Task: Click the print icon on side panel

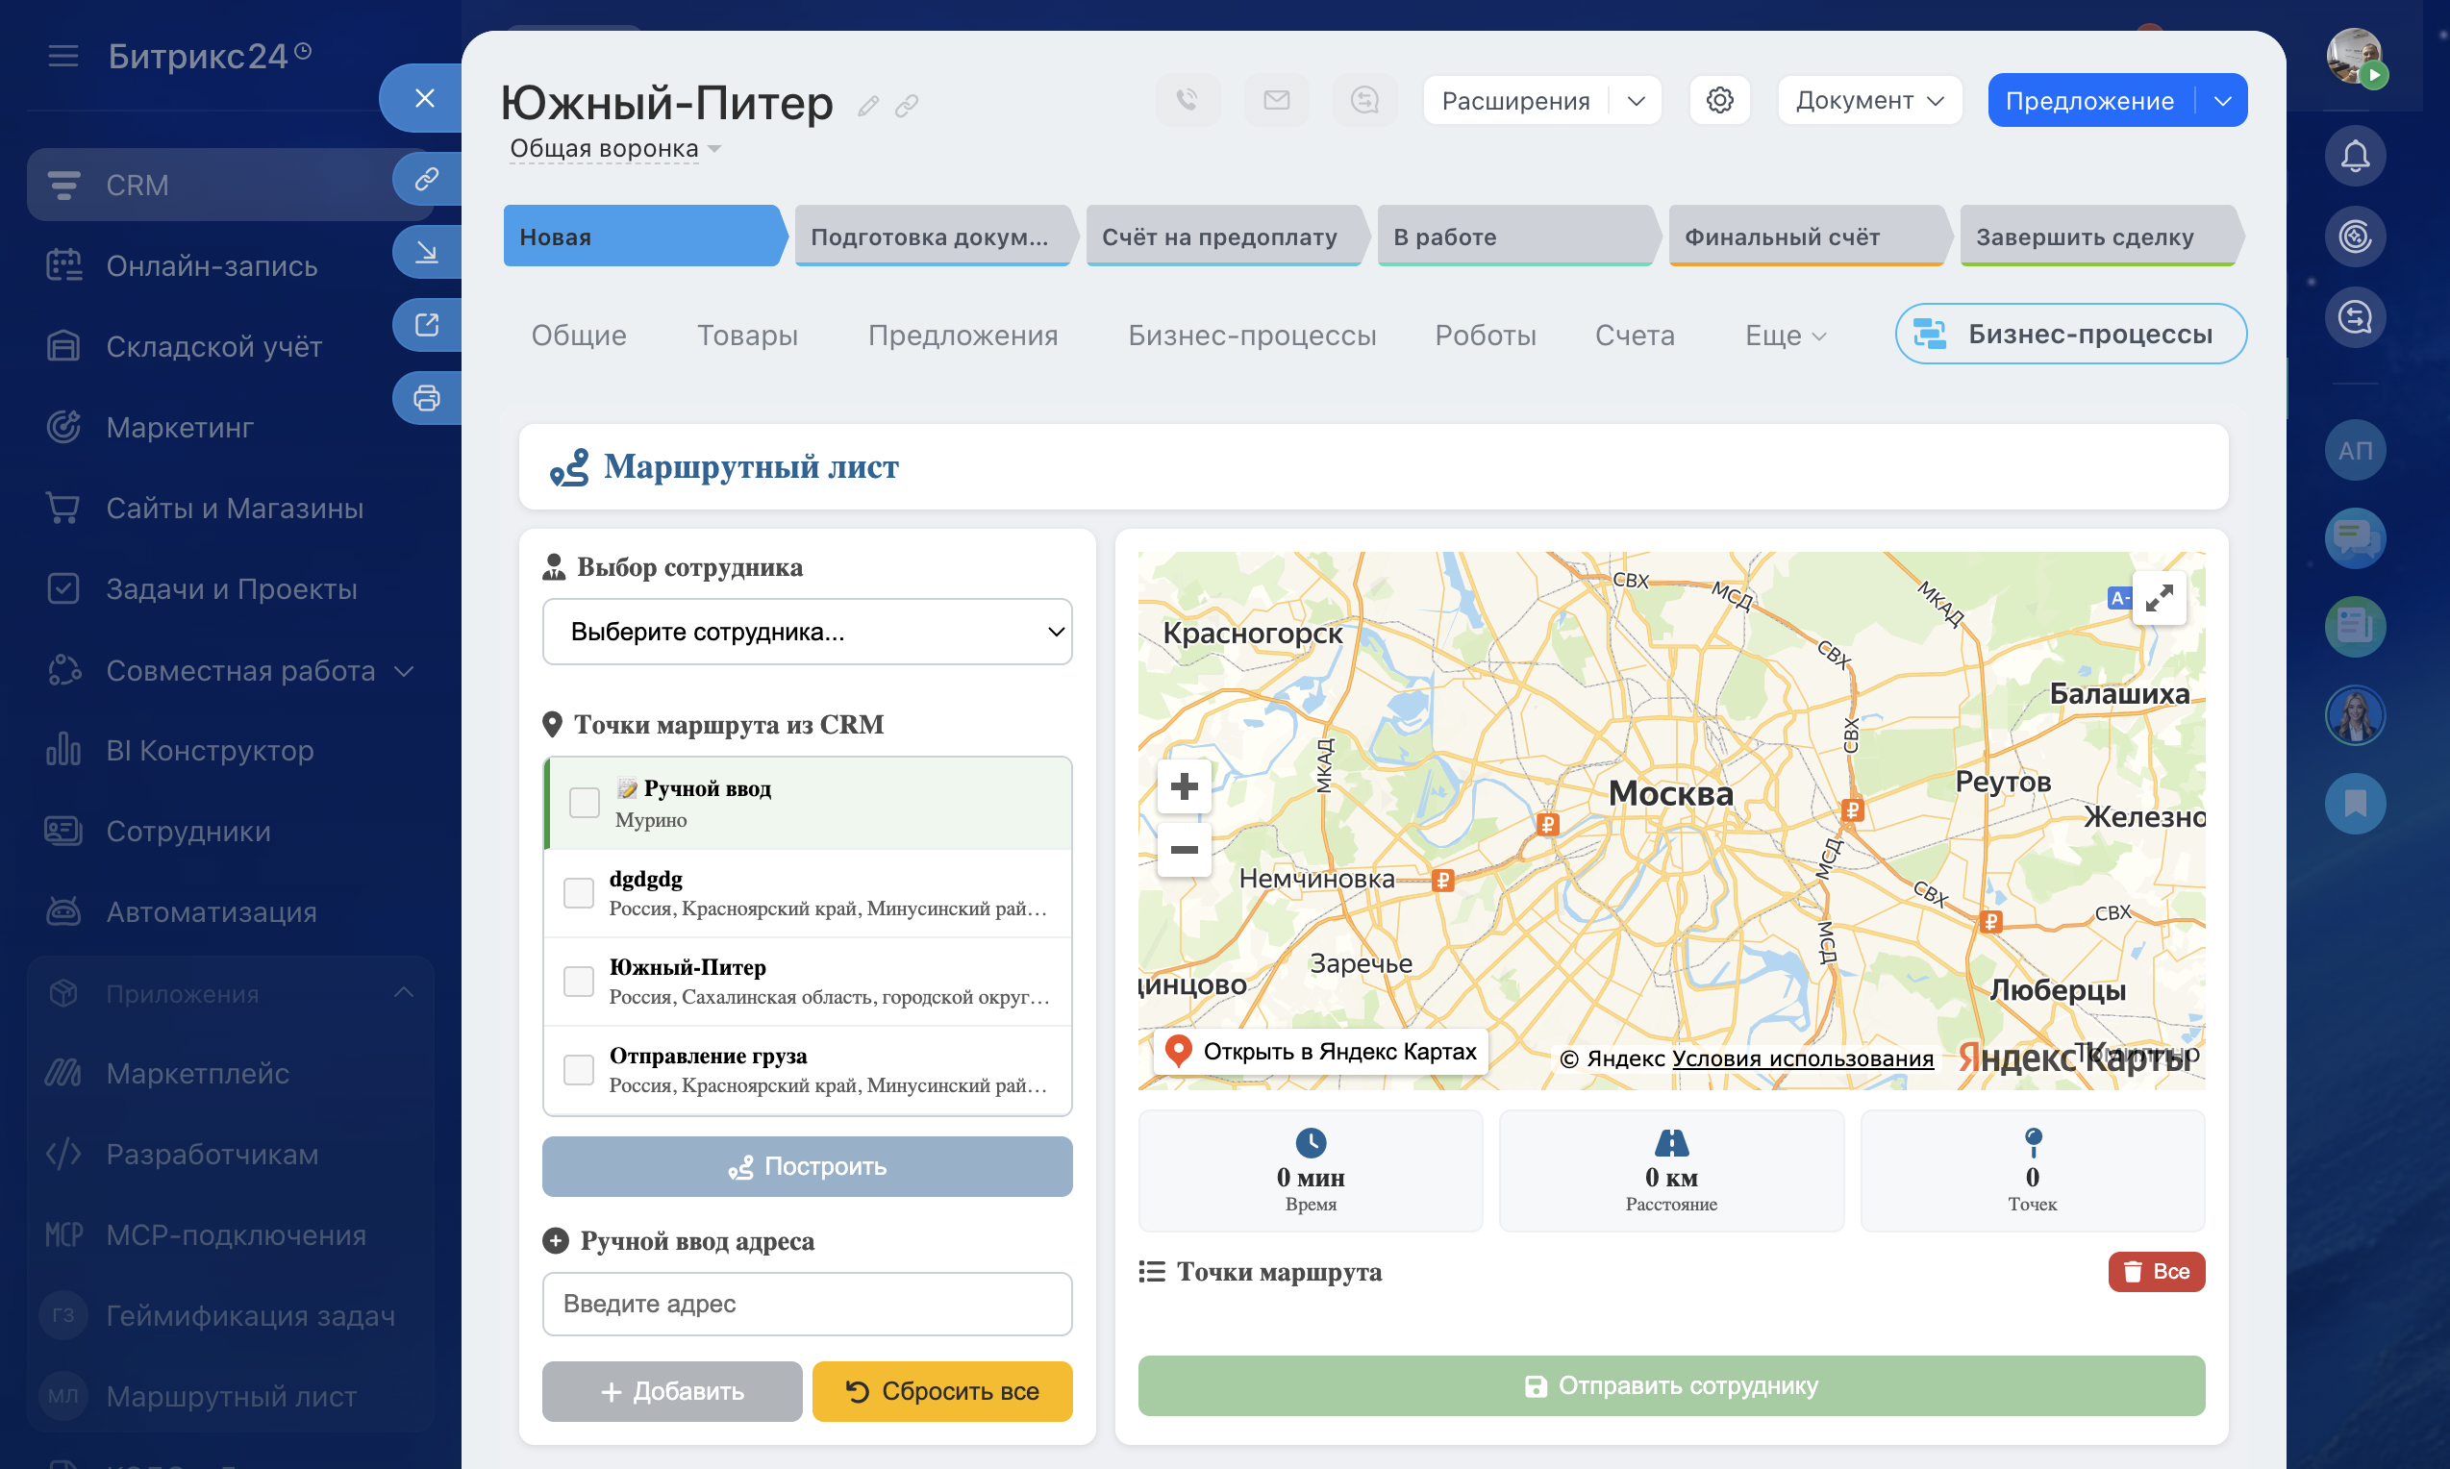Action: [x=427, y=398]
